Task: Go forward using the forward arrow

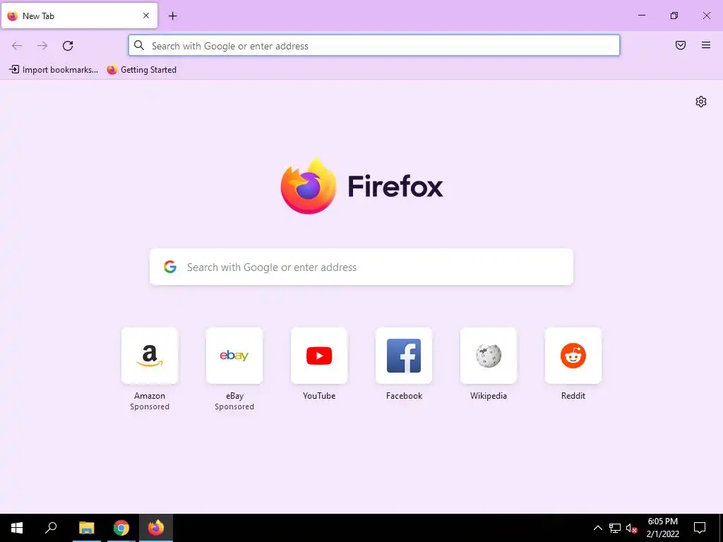Action: pos(42,46)
